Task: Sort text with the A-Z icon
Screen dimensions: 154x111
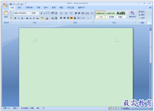Action: (88, 13)
